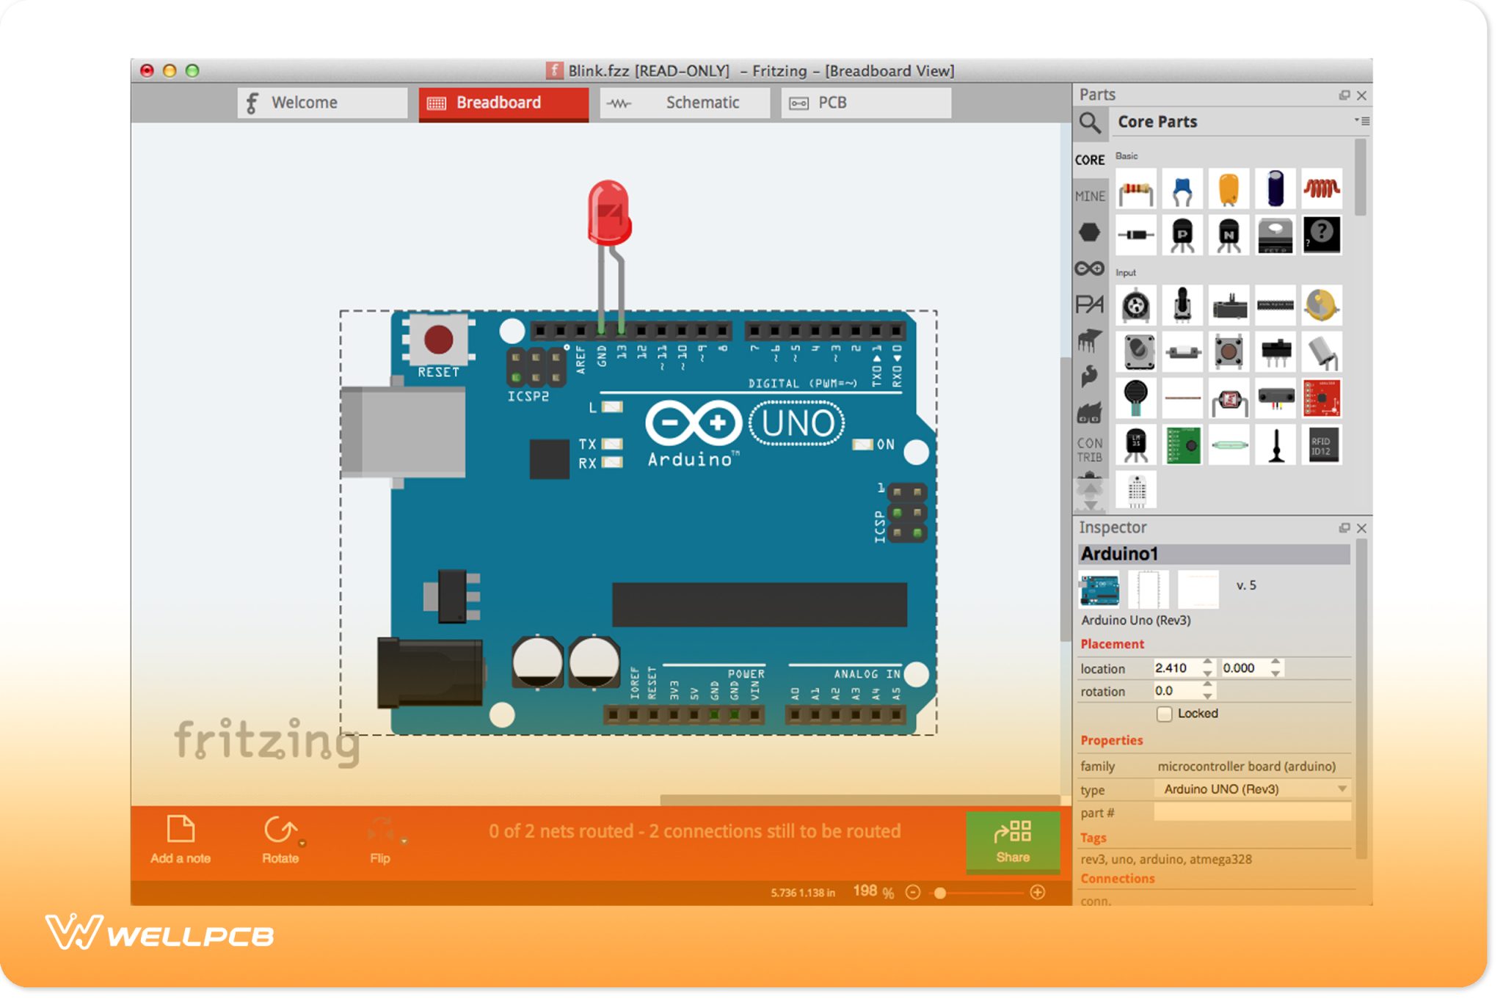This screenshot has height=1002, width=1503.
Task: Open the PA parts bin
Action: click(1090, 304)
